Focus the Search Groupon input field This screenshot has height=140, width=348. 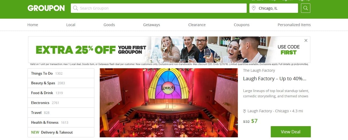coord(159,8)
